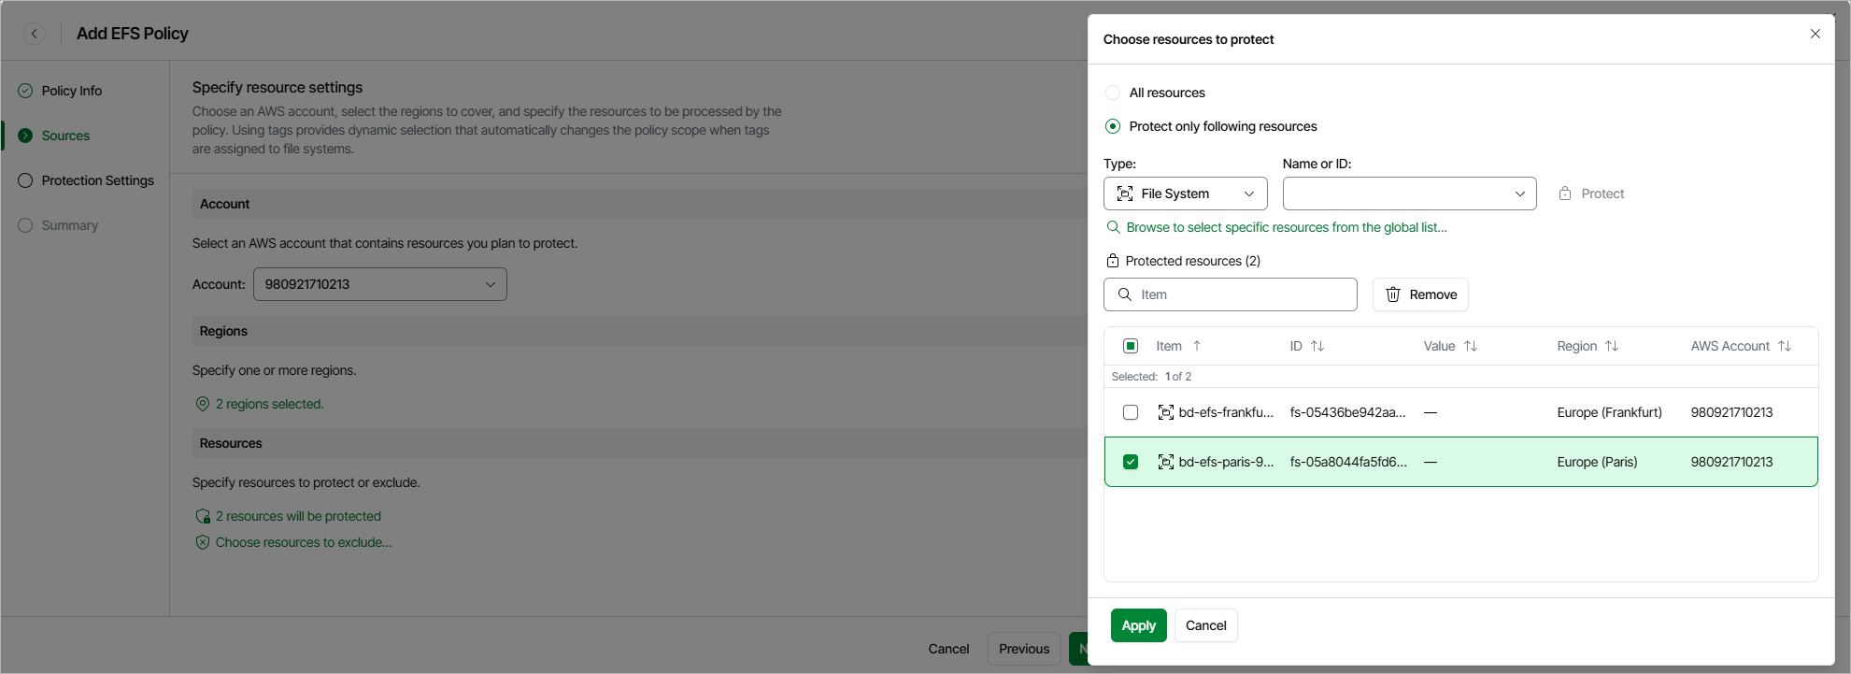
Task: Sort the table by ID column arrows
Action: [1317, 346]
